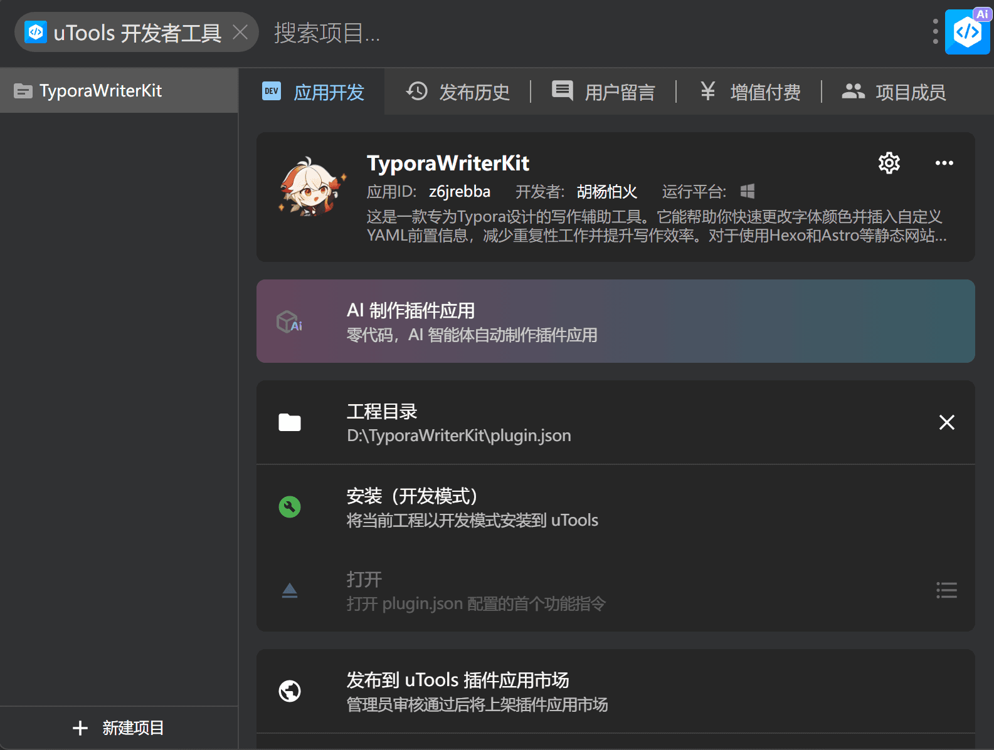Click the 新建项目 button
Viewport: 994px width, 750px height.
click(x=119, y=727)
